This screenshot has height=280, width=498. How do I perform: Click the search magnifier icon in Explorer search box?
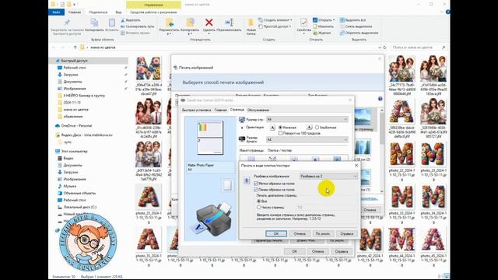(444, 47)
